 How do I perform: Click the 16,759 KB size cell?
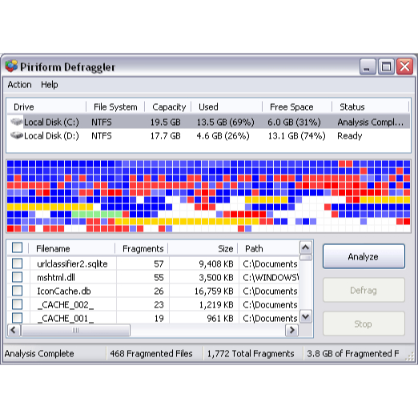tap(214, 291)
